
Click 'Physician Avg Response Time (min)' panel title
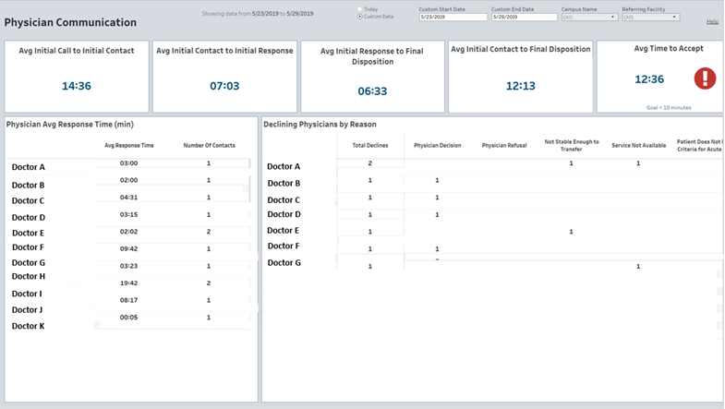click(70, 124)
